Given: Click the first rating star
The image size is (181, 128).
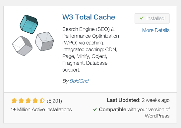Looking at the screenshot, I should tap(14, 101).
